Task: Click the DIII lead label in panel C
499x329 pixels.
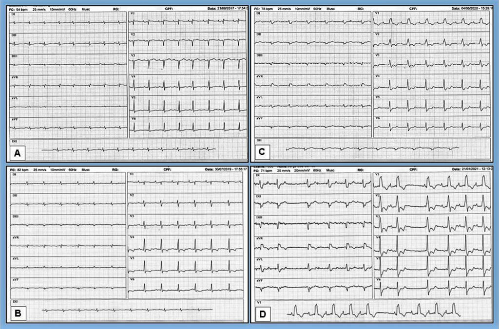Action: (x=260, y=55)
